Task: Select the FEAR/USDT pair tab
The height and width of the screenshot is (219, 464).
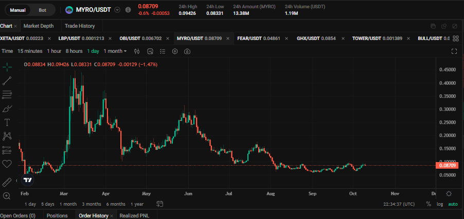Action: [259, 38]
